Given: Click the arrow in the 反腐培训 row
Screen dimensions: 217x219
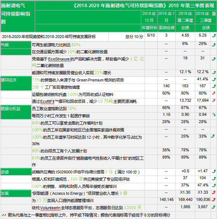Looking at the screenshot, I should (x=214, y=185).
